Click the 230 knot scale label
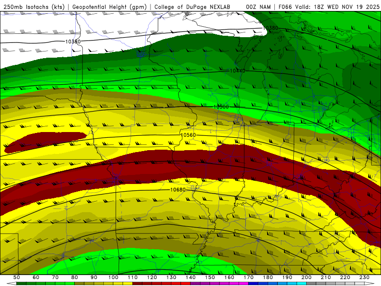Viewport: 381px width, 286px height. [x=364, y=277]
